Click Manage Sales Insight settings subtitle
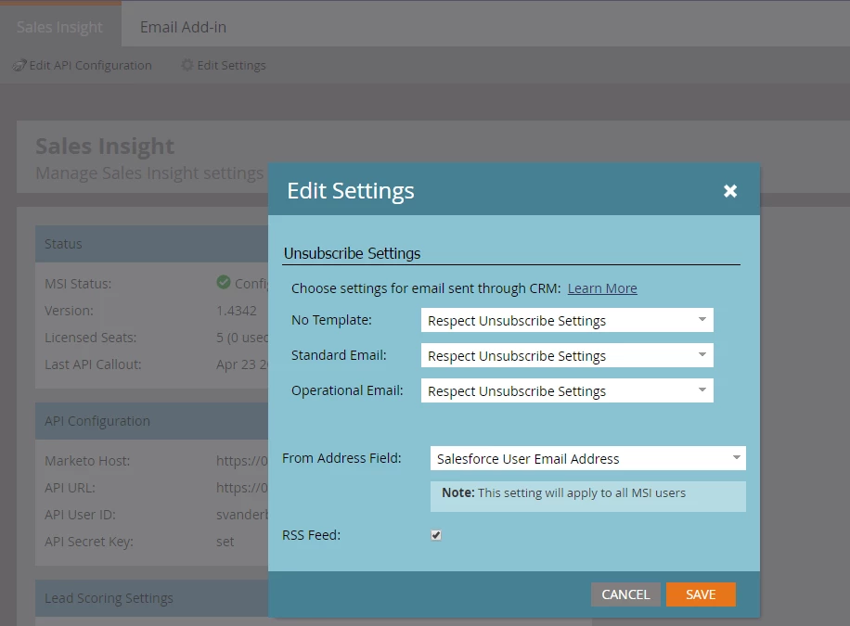 pyautogui.click(x=149, y=172)
